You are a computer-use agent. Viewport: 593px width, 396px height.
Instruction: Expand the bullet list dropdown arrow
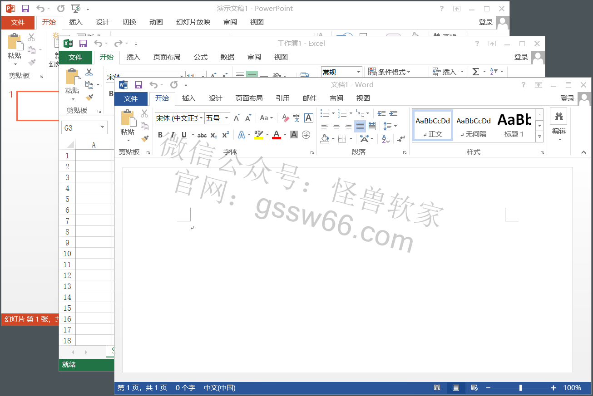[333, 113]
